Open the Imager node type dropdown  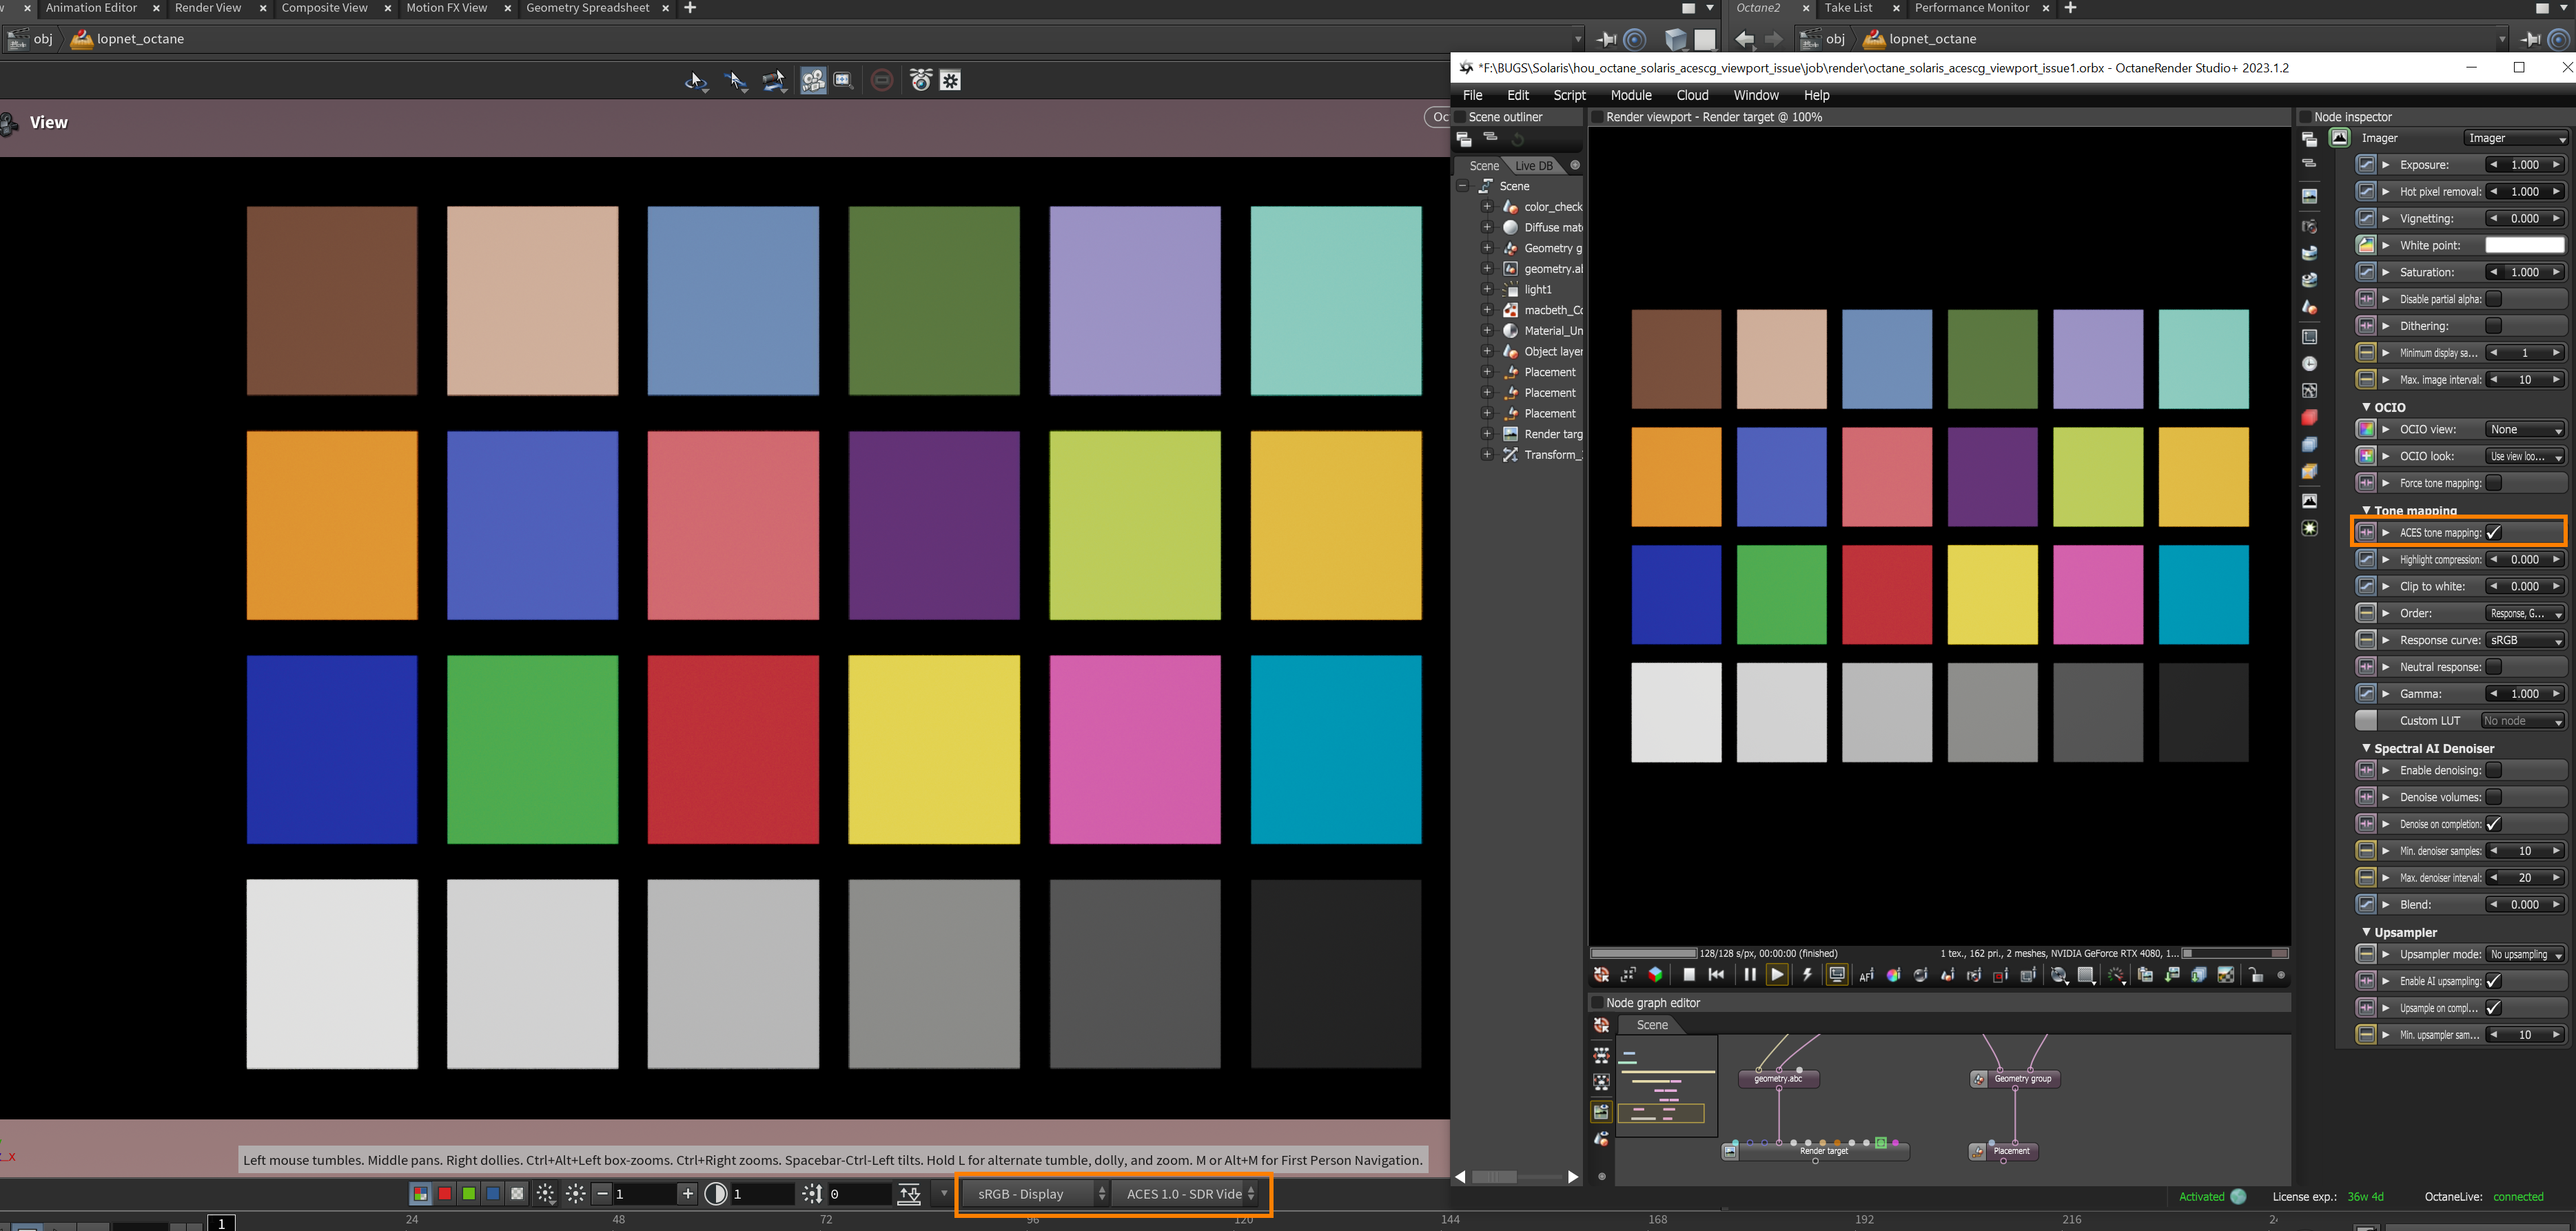2516,138
